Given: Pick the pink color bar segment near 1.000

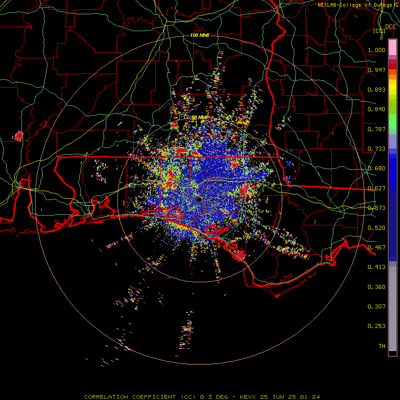Looking at the screenshot, I should click(392, 48).
